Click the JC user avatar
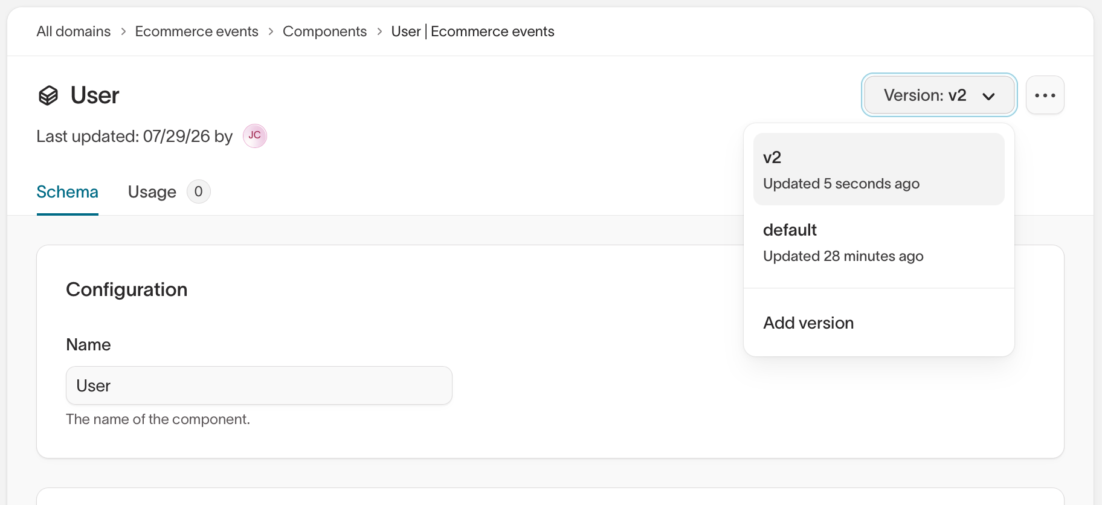Image resolution: width=1102 pixels, height=505 pixels. (x=254, y=136)
